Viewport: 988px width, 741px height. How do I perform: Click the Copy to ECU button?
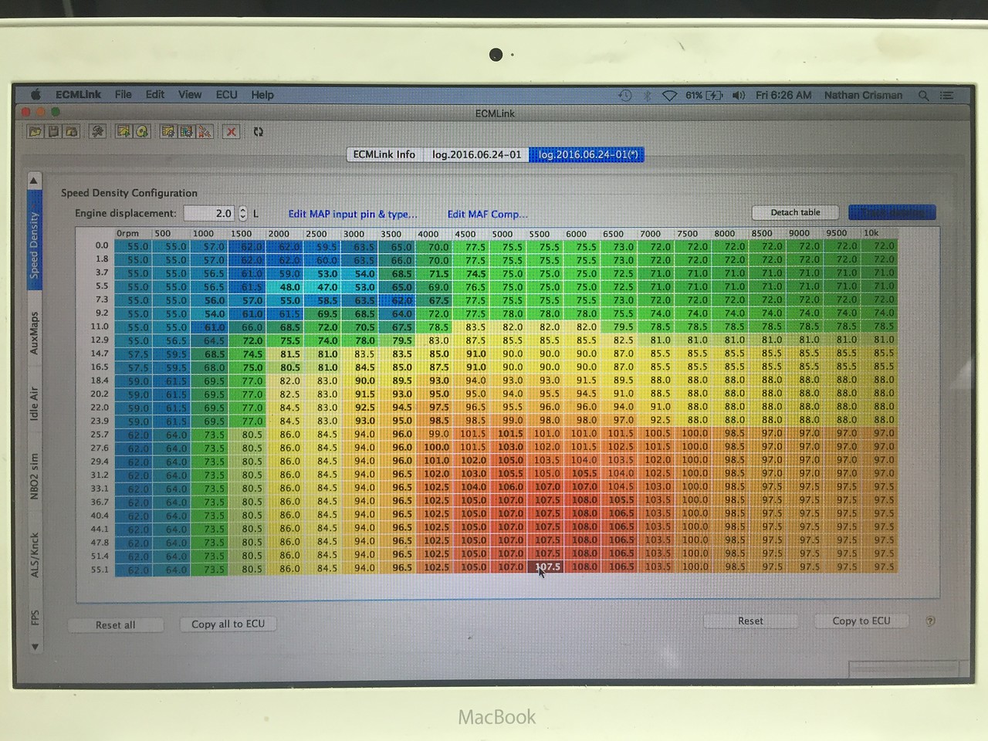pyautogui.click(x=861, y=621)
